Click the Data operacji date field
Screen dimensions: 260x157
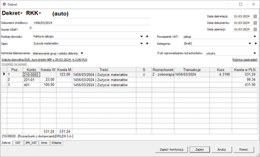(242, 30)
